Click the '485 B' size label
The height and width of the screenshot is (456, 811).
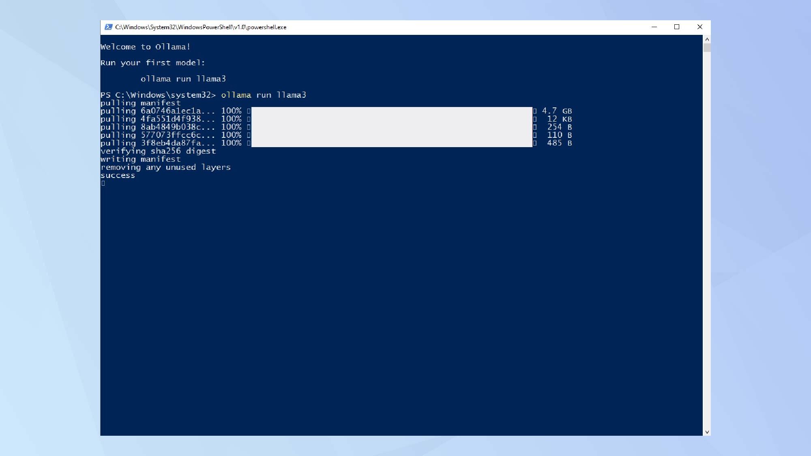tap(559, 143)
